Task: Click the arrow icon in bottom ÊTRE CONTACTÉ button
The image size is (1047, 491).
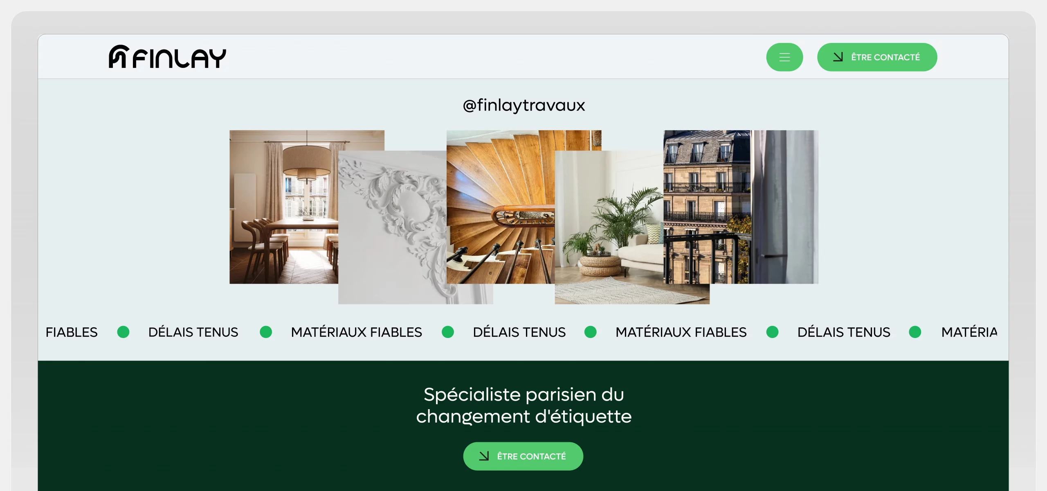Action: tap(484, 456)
